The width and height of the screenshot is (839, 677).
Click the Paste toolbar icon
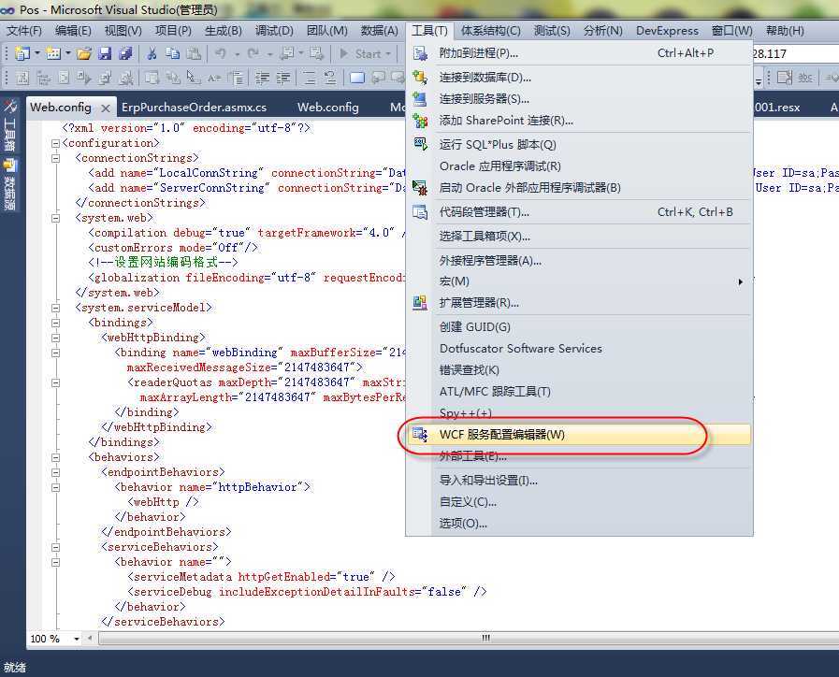194,53
